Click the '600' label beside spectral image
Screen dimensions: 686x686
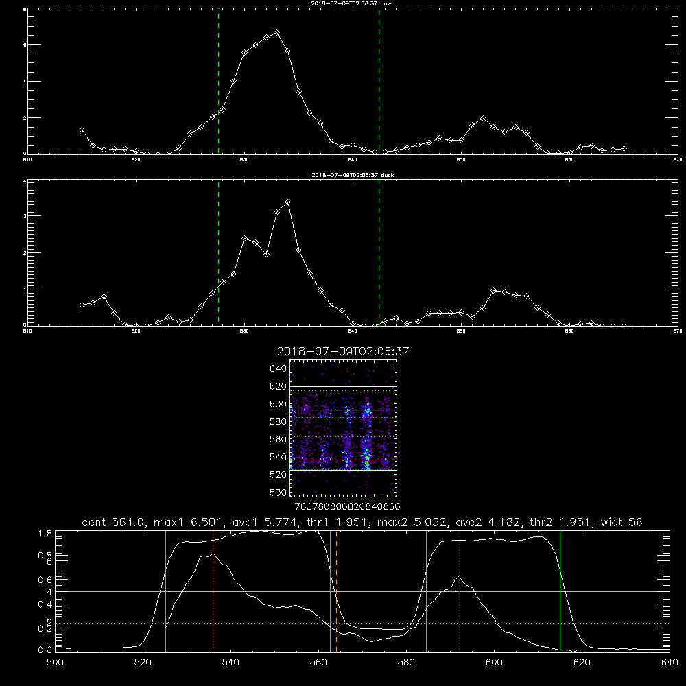click(279, 404)
